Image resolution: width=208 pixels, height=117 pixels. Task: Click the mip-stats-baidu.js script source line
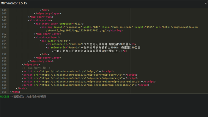(89, 82)
